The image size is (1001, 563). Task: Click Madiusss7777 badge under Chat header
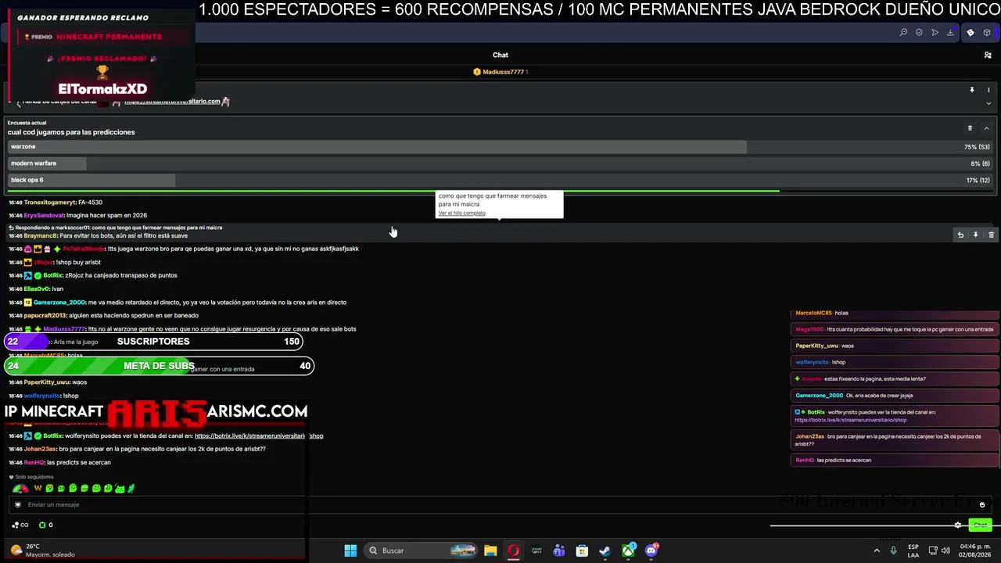point(500,72)
